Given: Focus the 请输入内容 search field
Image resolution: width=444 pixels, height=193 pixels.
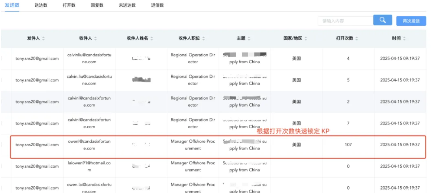Looking at the screenshot, I should click(344, 21).
